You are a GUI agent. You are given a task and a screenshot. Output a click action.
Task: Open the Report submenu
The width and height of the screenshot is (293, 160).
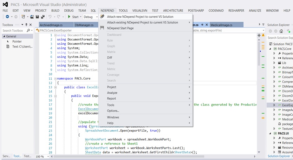[x=145, y=98]
